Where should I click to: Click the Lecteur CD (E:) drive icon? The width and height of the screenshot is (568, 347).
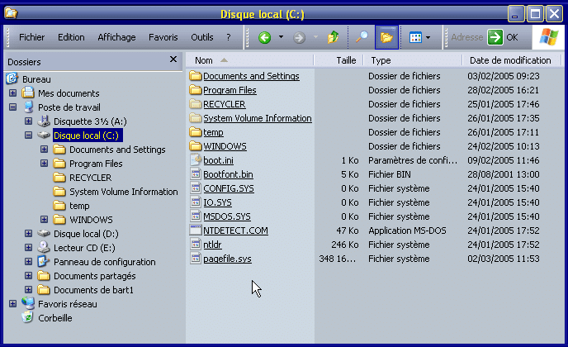click(44, 247)
